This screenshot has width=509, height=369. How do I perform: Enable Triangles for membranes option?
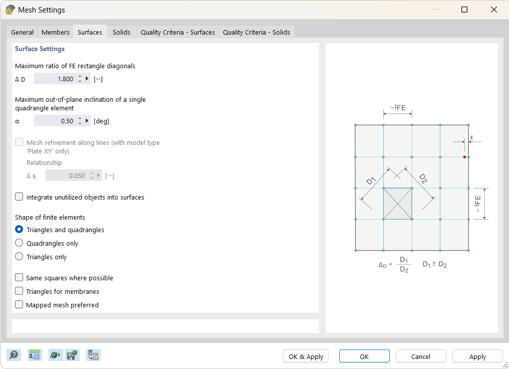point(19,291)
